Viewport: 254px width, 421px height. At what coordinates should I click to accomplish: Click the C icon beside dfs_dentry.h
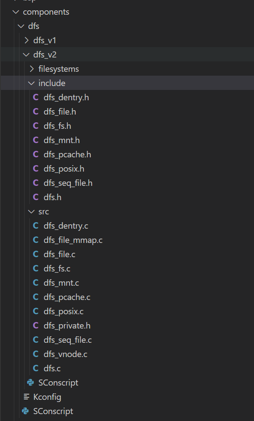point(36,97)
